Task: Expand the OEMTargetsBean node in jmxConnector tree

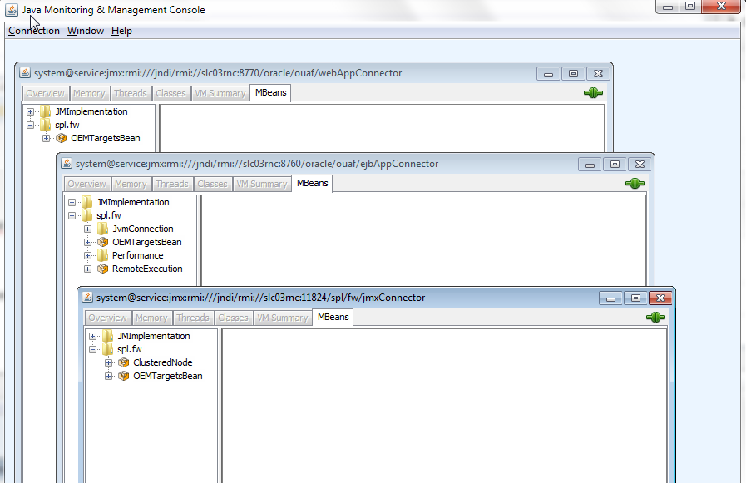Action: tap(108, 376)
